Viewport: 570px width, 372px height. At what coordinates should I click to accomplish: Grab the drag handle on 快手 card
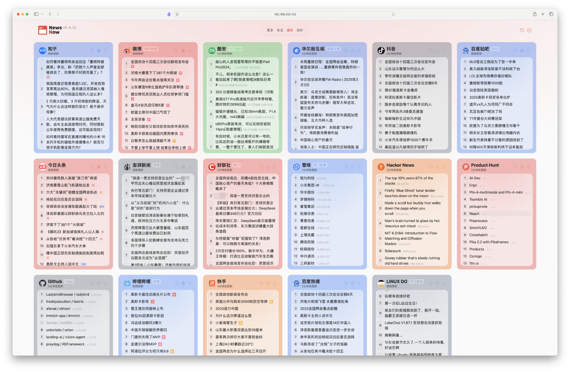pos(275,283)
